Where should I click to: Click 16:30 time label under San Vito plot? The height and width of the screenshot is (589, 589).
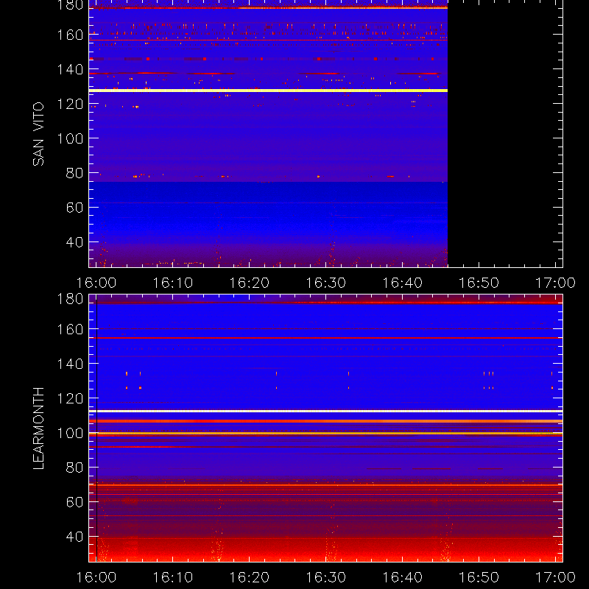click(x=326, y=283)
